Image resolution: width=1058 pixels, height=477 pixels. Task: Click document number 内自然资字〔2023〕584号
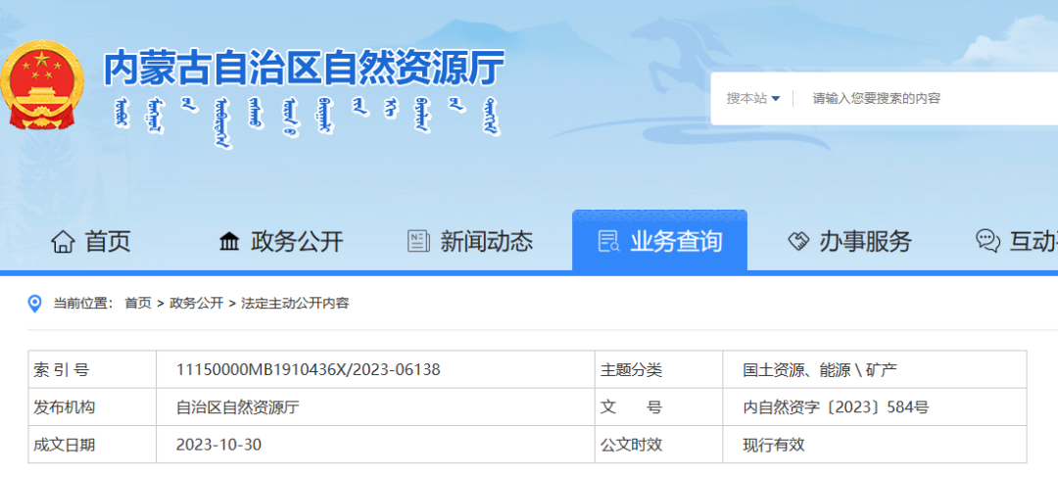click(836, 407)
